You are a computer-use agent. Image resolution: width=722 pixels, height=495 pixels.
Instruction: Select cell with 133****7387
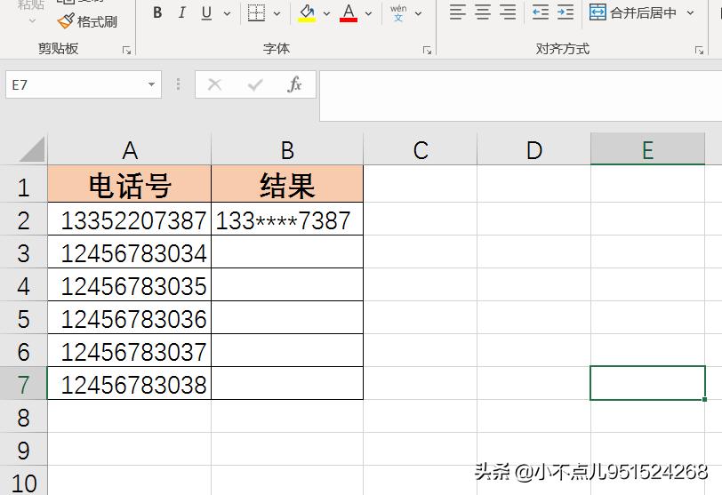click(x=287, y=220)
